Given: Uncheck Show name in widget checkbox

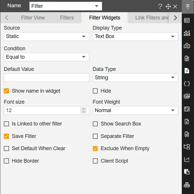Looking at the screenshot, I should (x=6, y=91).
